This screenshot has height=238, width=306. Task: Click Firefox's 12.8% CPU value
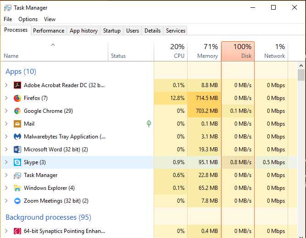click(x=177, y=98)
